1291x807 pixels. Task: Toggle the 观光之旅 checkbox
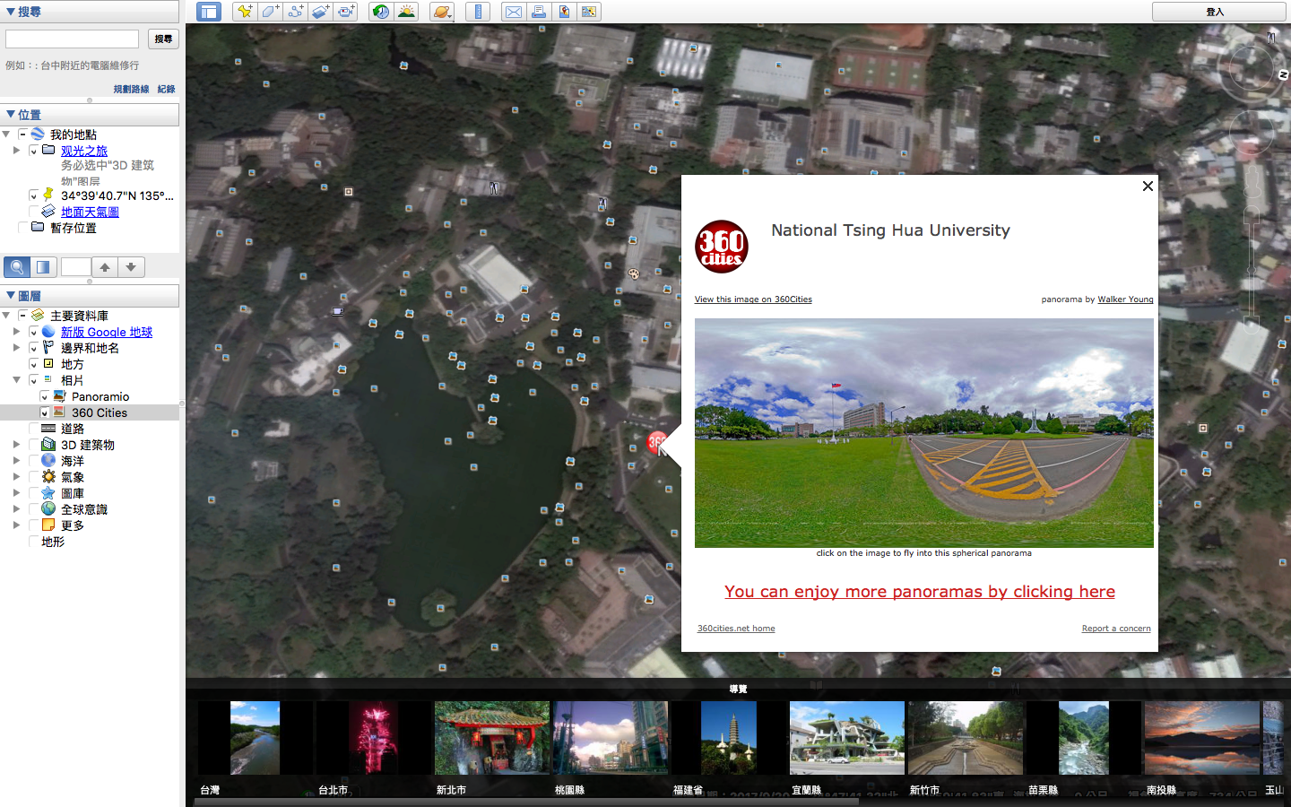pos(33,151)
